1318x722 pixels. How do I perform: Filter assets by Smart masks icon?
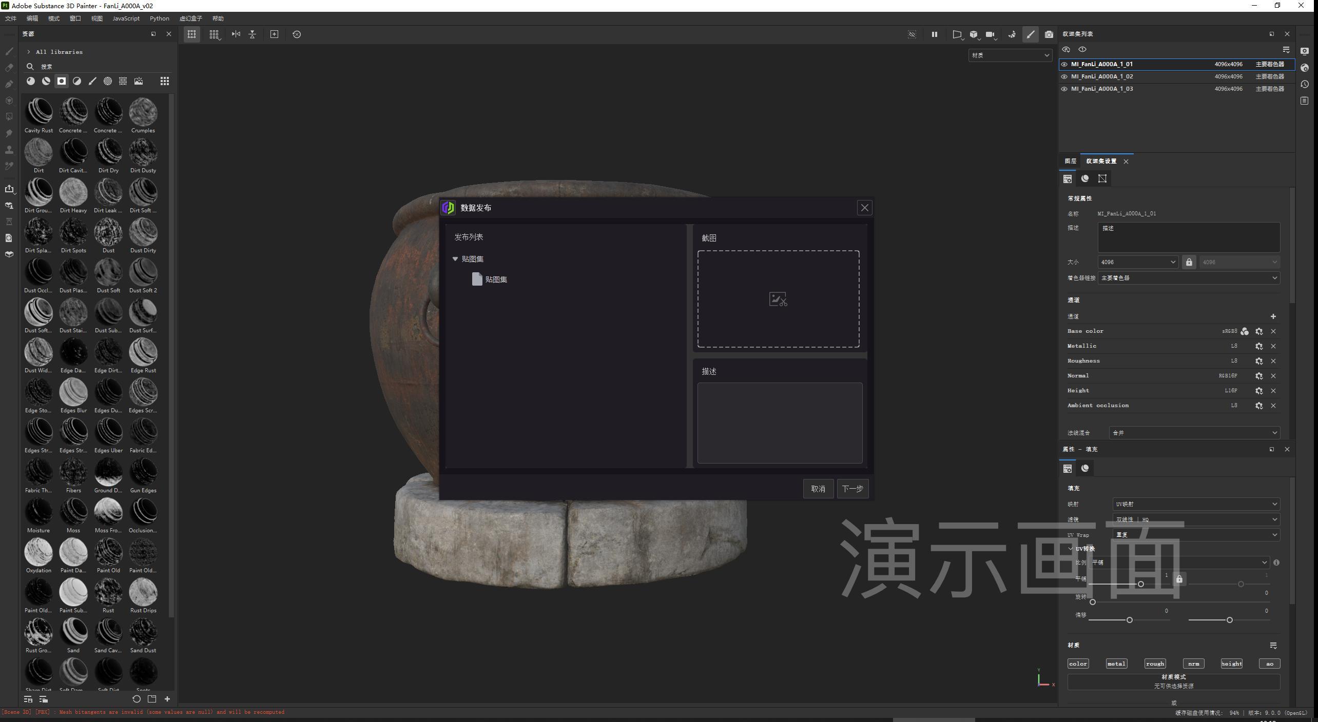(x=62, y=81)
